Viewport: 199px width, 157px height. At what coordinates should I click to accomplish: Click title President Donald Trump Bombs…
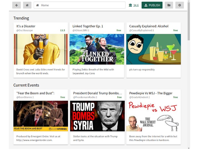click(98, 93)
